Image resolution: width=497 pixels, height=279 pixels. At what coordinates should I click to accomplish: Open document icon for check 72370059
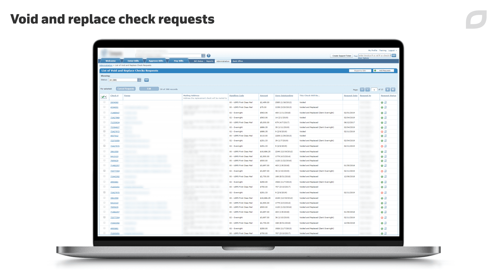click(x=385, y=141)
